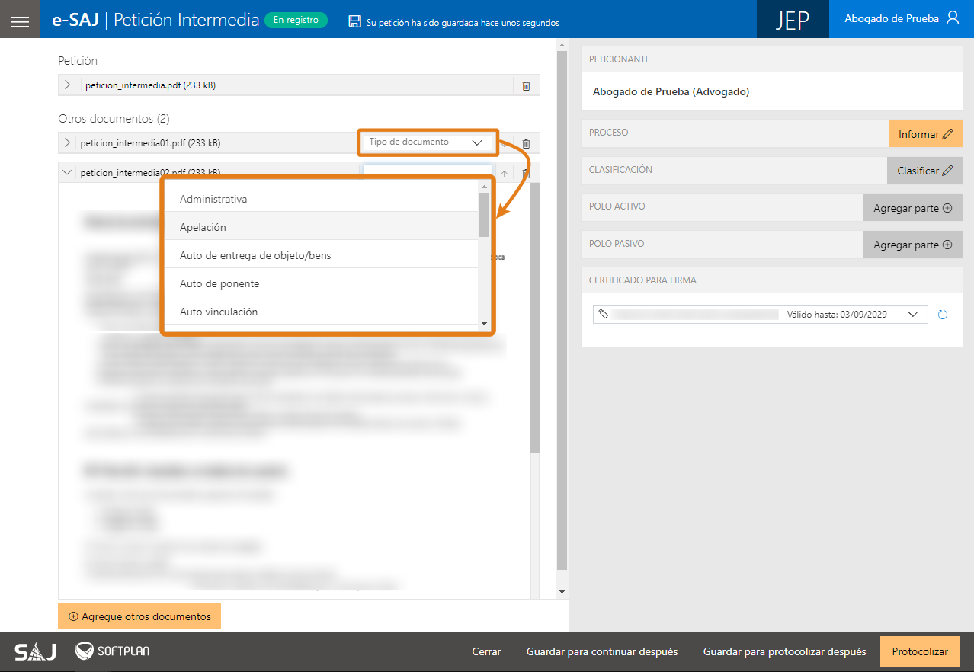Delete peticion_intermedia02.pdf with trash icon
This screenshot has height=672, width=974.
(x=526, y=173)
